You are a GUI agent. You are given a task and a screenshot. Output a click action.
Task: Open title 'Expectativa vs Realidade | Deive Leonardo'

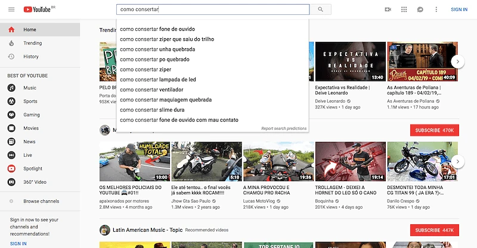tap(342, 90)
